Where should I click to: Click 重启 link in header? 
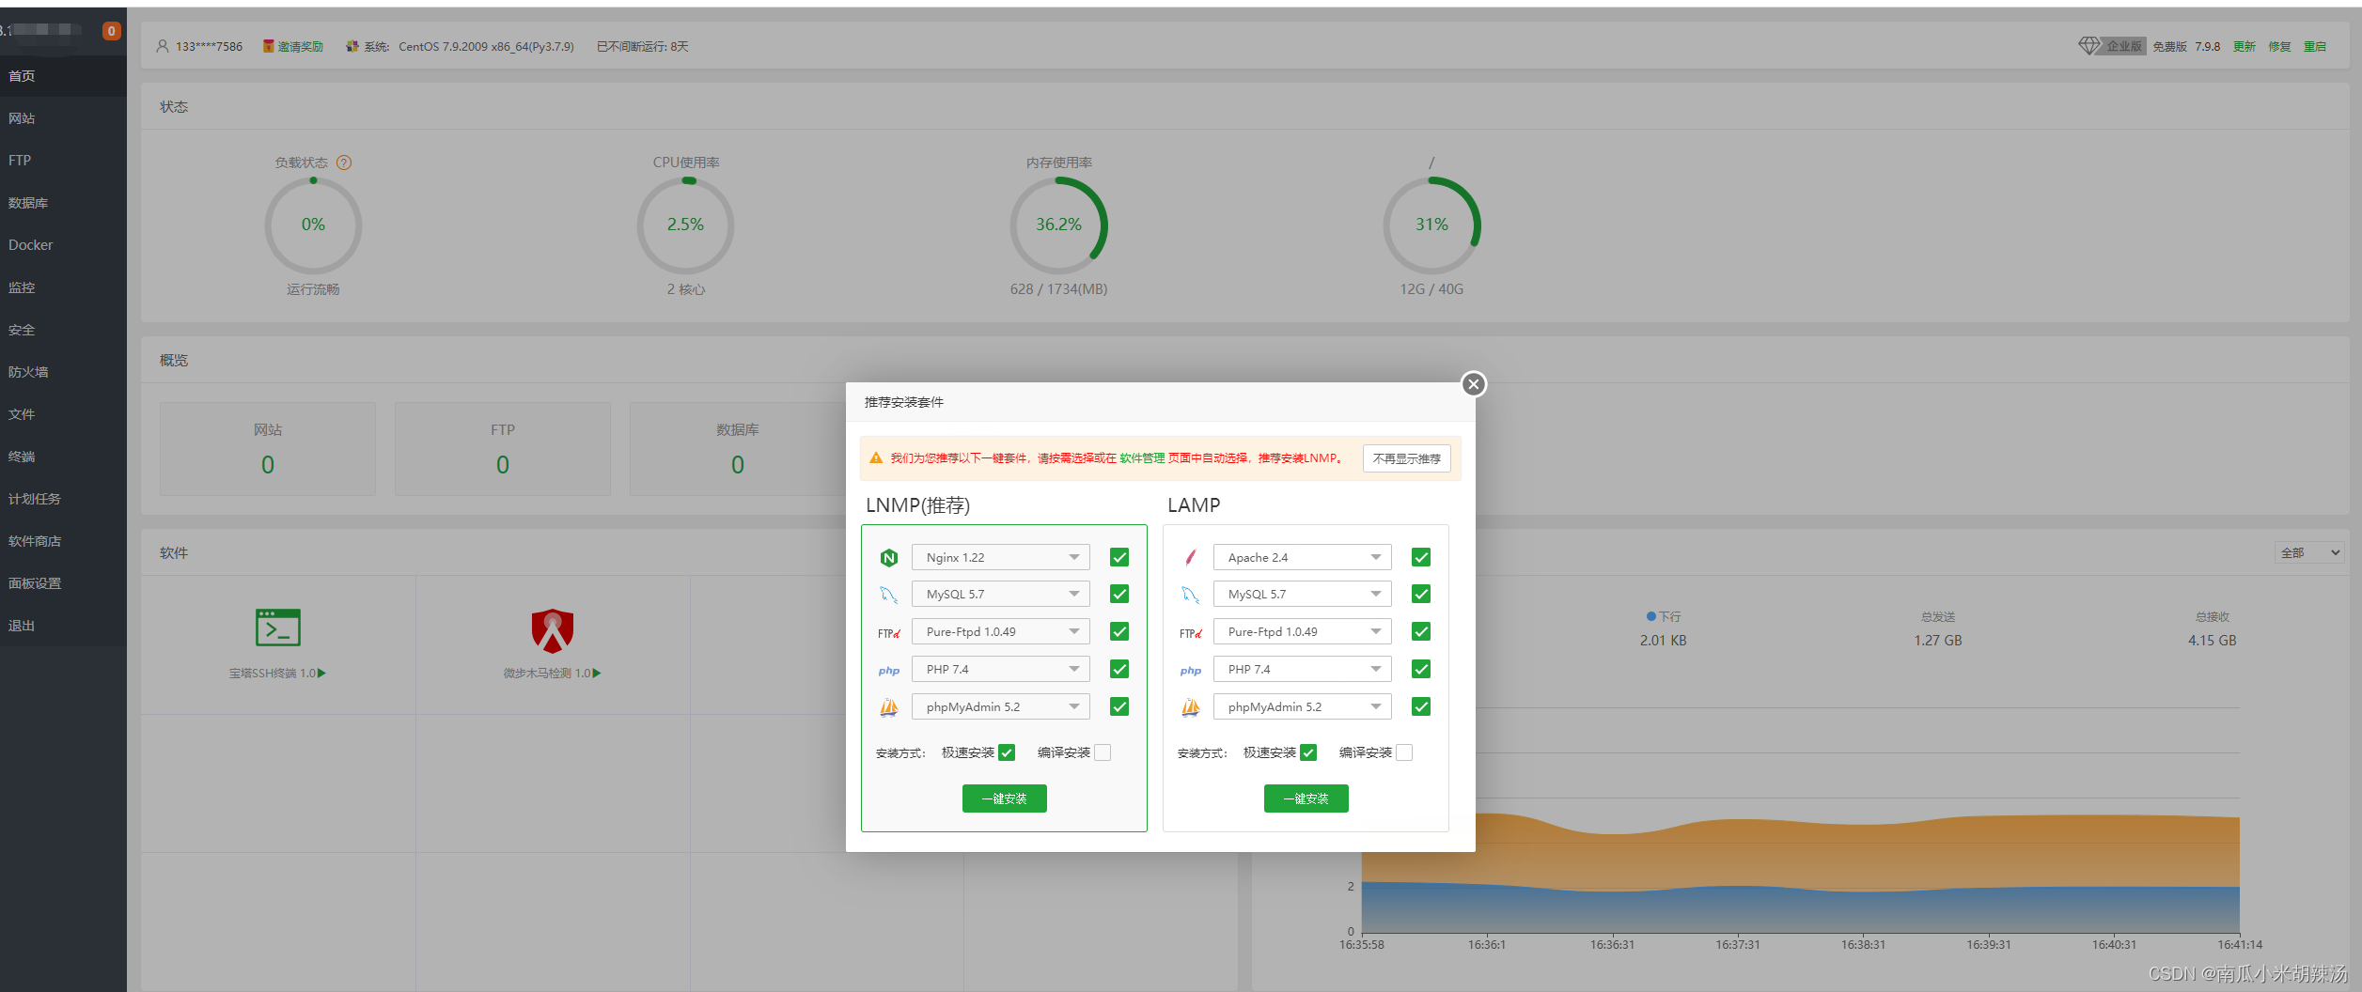pyautogui.click(x=2315, y=46)
